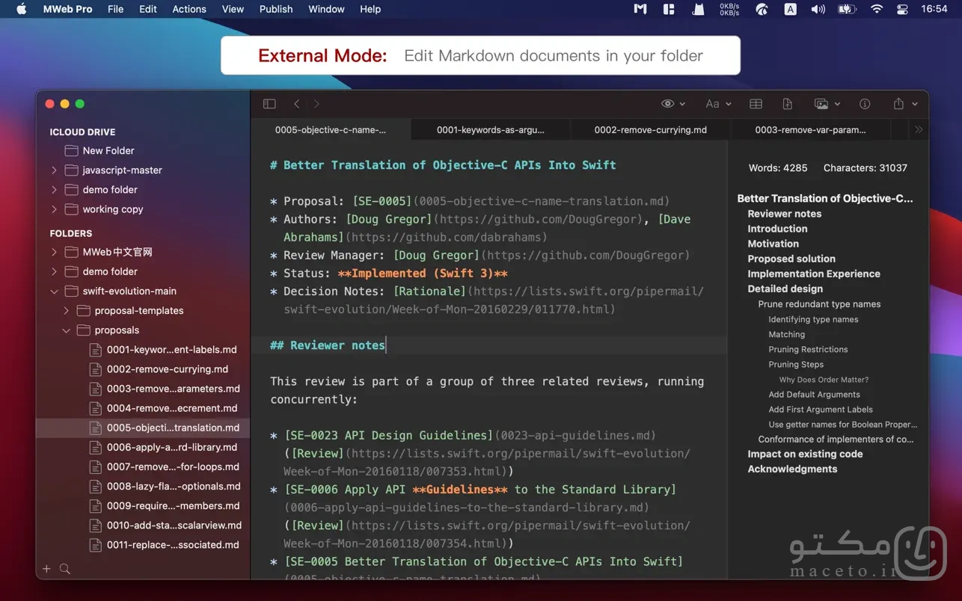This screenshot has width=962, height=601.
Task: Click the volume icon in menu bar
Action: [x=818, y=9]
